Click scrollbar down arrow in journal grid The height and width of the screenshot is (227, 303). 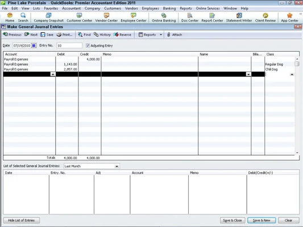click(x=297, y=153)
